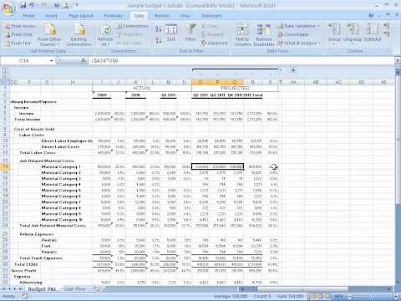Image resolution: width=401 pixels, height=301 pixels.
Task: Switch to Normal view in the status bar
Action: click(x=312, y=296)
